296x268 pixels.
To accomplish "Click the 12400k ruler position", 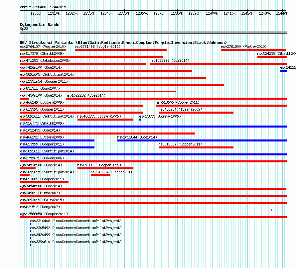I will [212, 13].
